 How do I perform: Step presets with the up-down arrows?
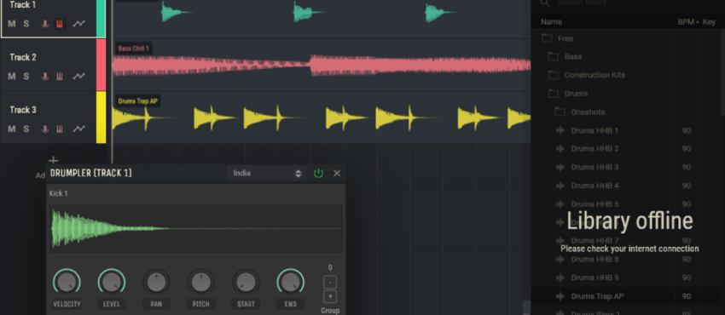pyautogui.click(x=299, y=174)
